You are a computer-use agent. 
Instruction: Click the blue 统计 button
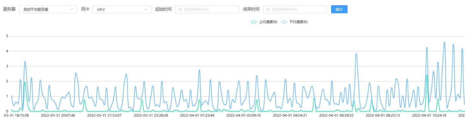pyautogui.click(x=339, y=9)
